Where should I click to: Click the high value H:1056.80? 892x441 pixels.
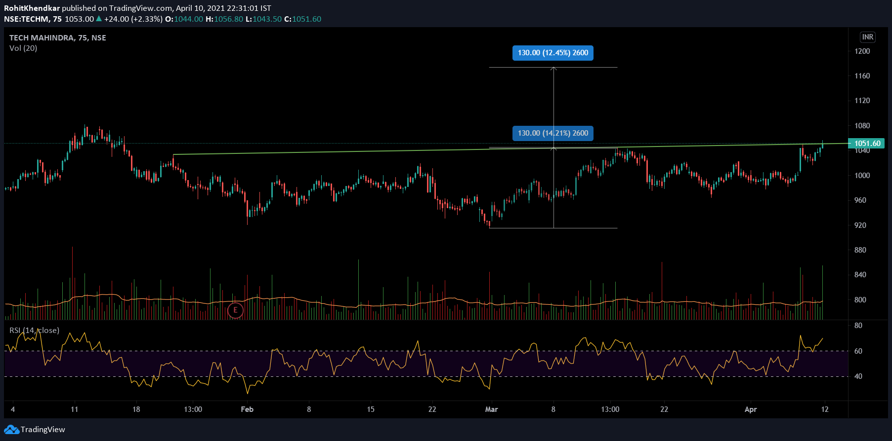pos(224,19)
